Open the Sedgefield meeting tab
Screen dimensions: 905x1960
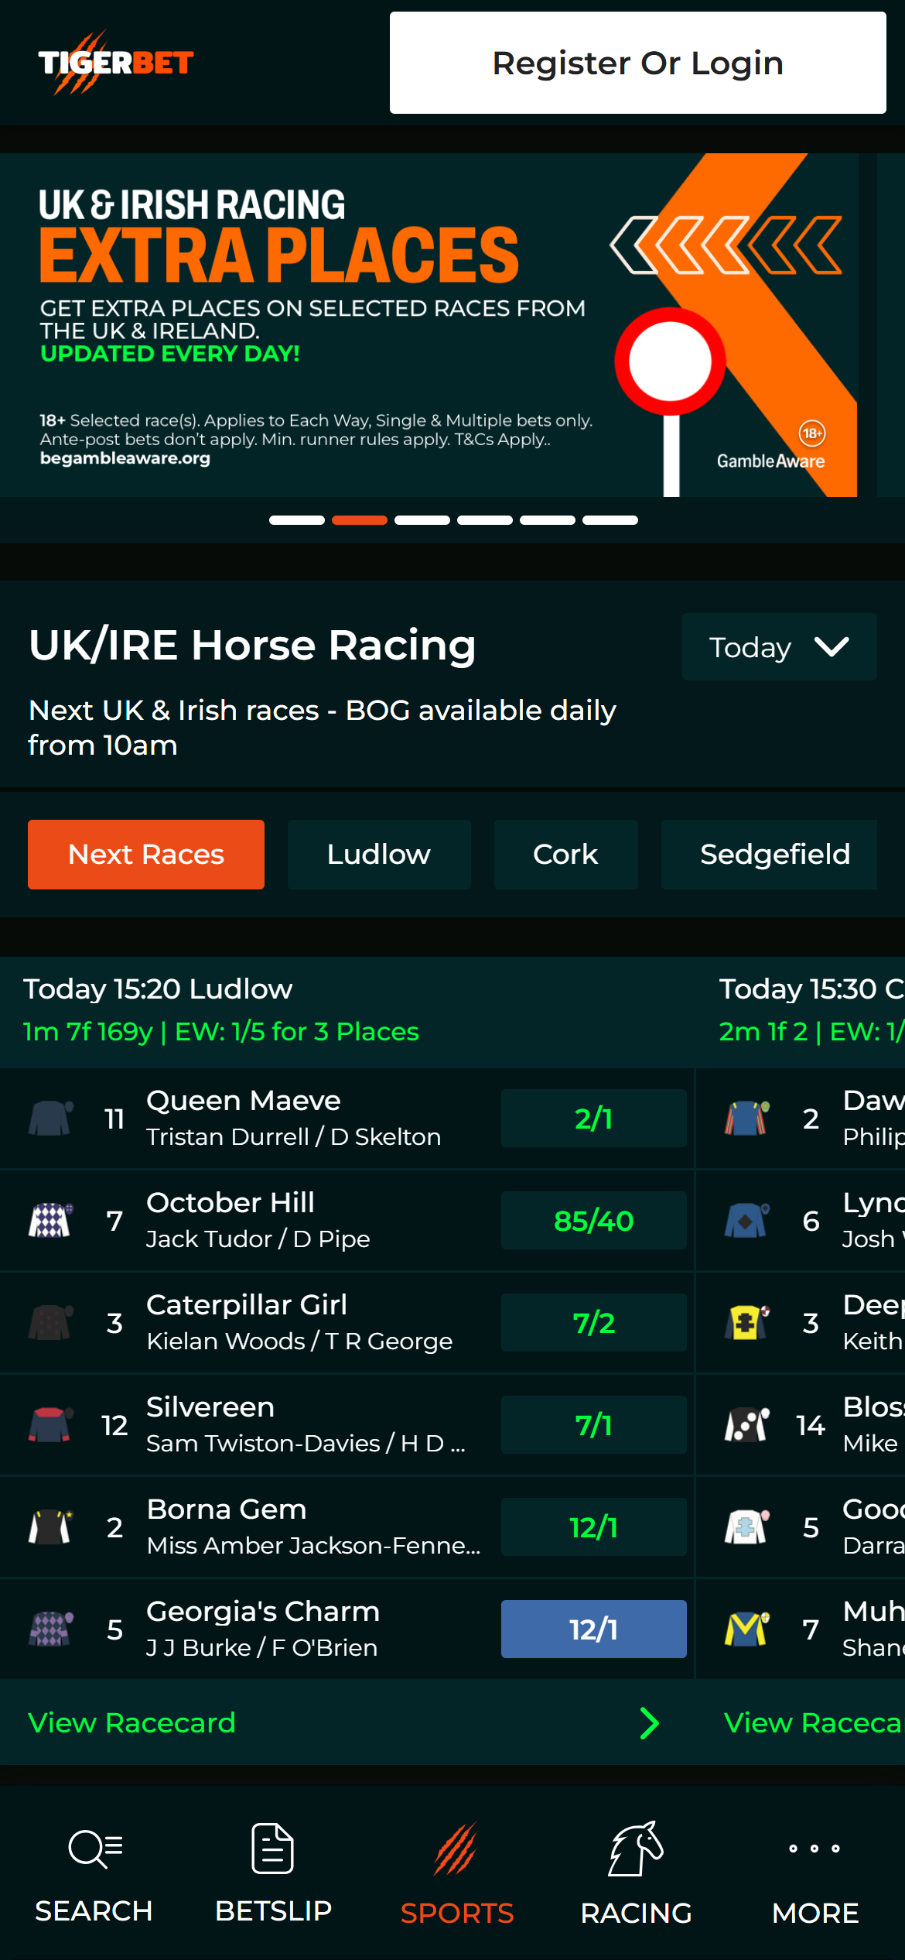pyautogui.click(x=774, y=855)
